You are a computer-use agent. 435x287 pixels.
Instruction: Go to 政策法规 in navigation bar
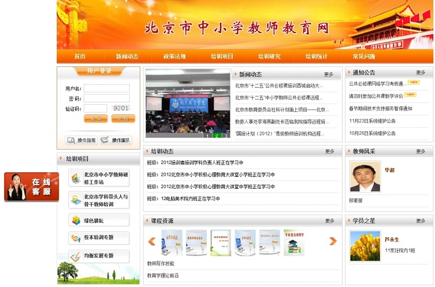coord(174,57)
